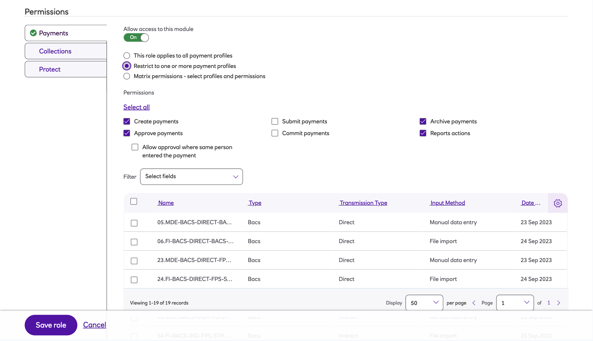593x341 pixels.
Task: Click the green check icon beside Payments
Action: tap(33, 33)
